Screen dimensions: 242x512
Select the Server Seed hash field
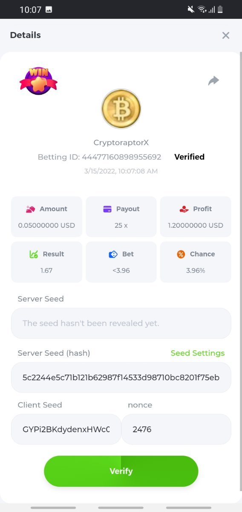121,378
